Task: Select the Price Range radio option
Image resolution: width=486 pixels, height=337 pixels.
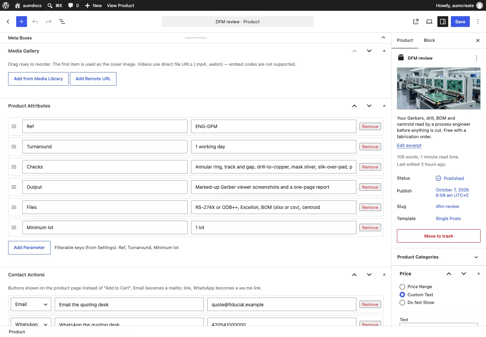Action: pos(402,287)
